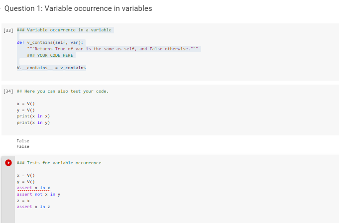This screenshot has height=223, width=339.
Task: Click the 'def v_contains(self, var):' line
Action: 50,43
